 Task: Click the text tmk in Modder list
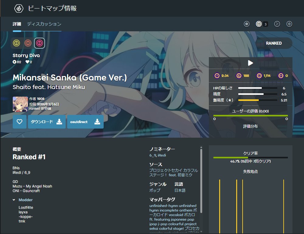pyautogui.click(x=22, y=221)
